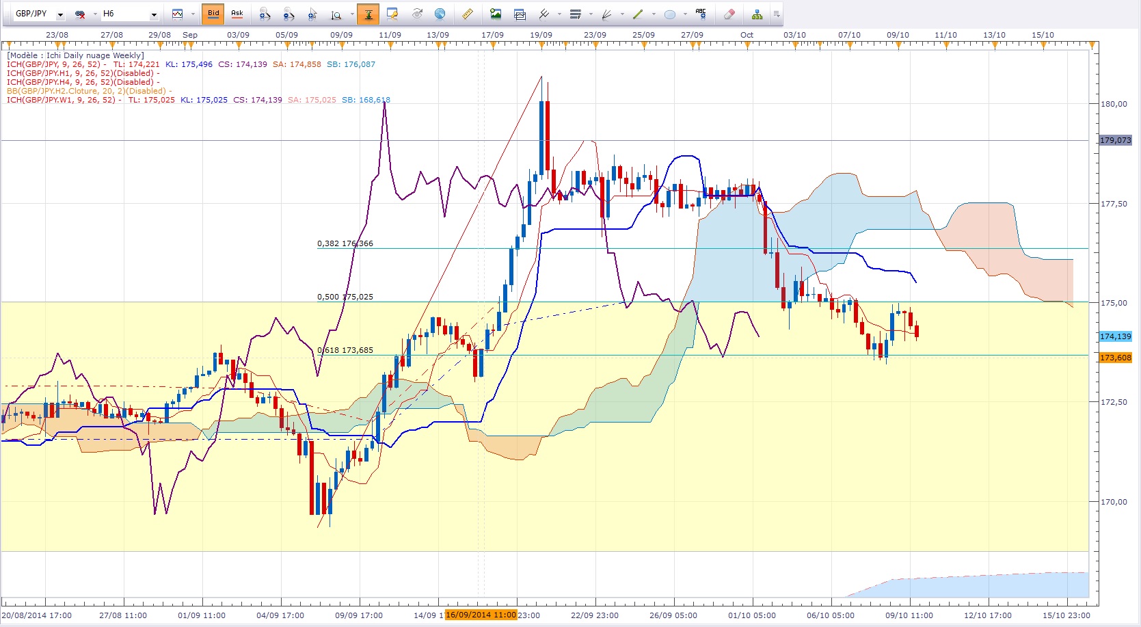Click the '0,500 175,025' Fibonacci label
Viewport: 1141px width, 627px height.
(345, 297)
